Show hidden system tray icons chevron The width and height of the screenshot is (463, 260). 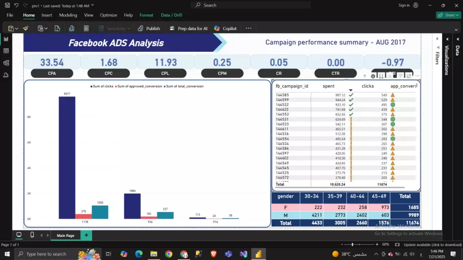(x=376, y=254)
